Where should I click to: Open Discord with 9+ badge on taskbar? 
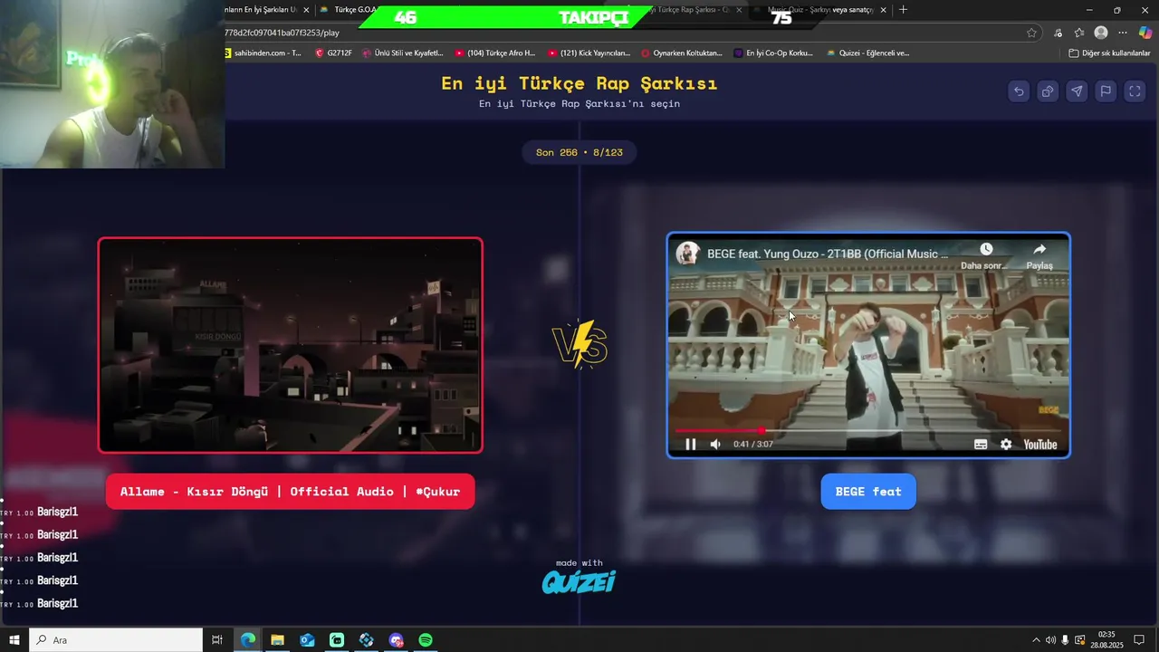(x=397, y=640)
